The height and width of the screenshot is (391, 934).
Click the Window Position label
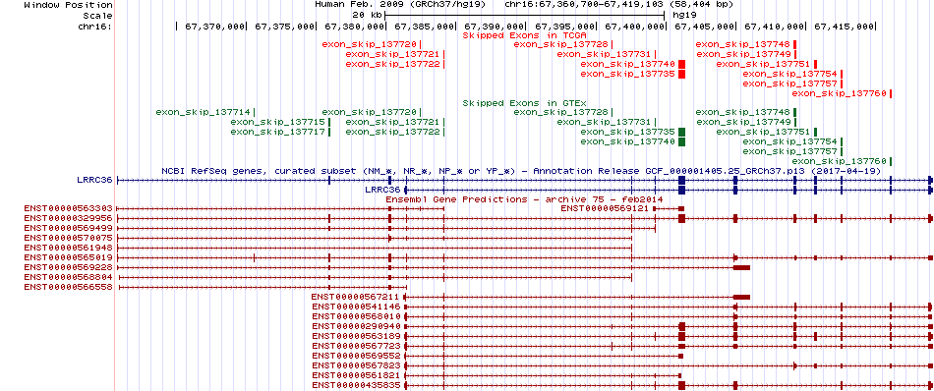click(x=68, y=4)
